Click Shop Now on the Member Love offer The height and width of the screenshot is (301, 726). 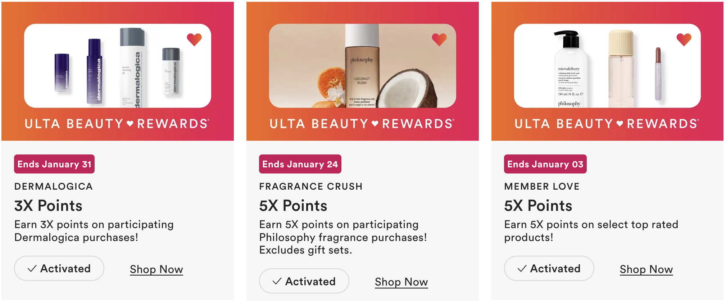coord(646,269)
